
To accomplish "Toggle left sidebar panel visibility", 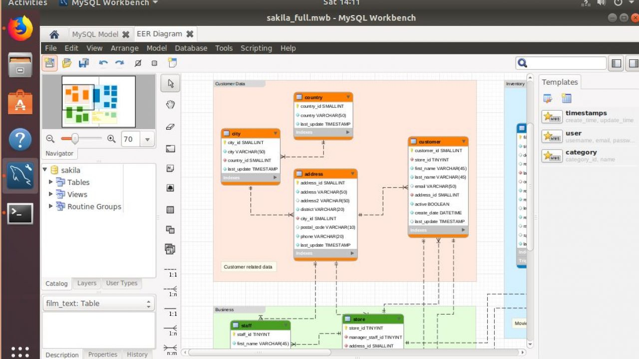I will pyautogui.click(x=617, y=63).
